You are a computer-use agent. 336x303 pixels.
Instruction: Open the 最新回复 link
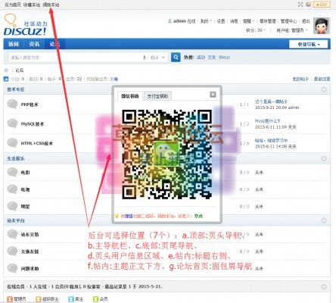[322, 79]
